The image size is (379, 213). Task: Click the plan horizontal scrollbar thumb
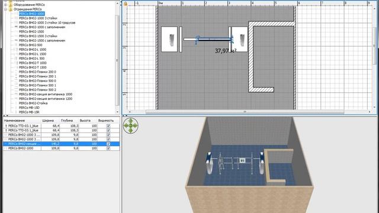click(x=245, y=112)
